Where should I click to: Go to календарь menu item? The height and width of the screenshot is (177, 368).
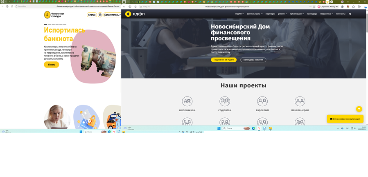coord(312,14)
